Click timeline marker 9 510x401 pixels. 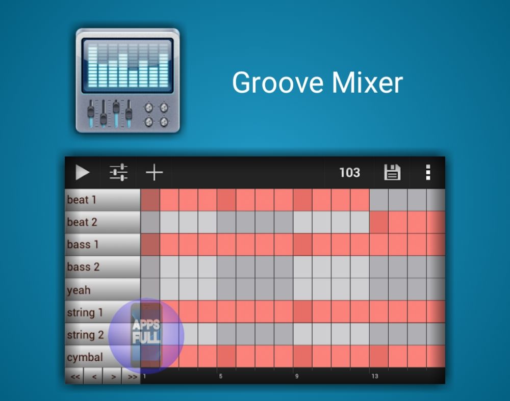point(297,377)
